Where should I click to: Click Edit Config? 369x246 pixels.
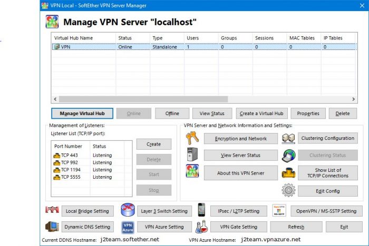pyautogui.click(x=328, y=191)
